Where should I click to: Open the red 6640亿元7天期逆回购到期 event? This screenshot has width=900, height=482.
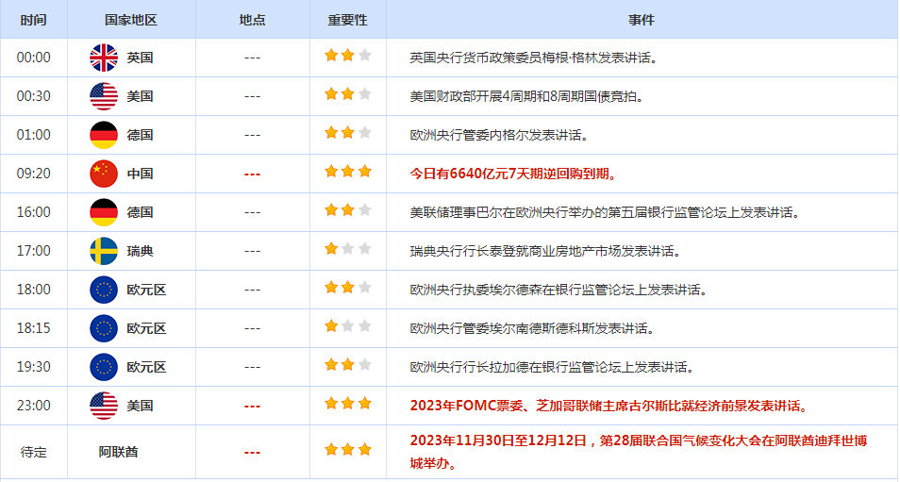514,174
